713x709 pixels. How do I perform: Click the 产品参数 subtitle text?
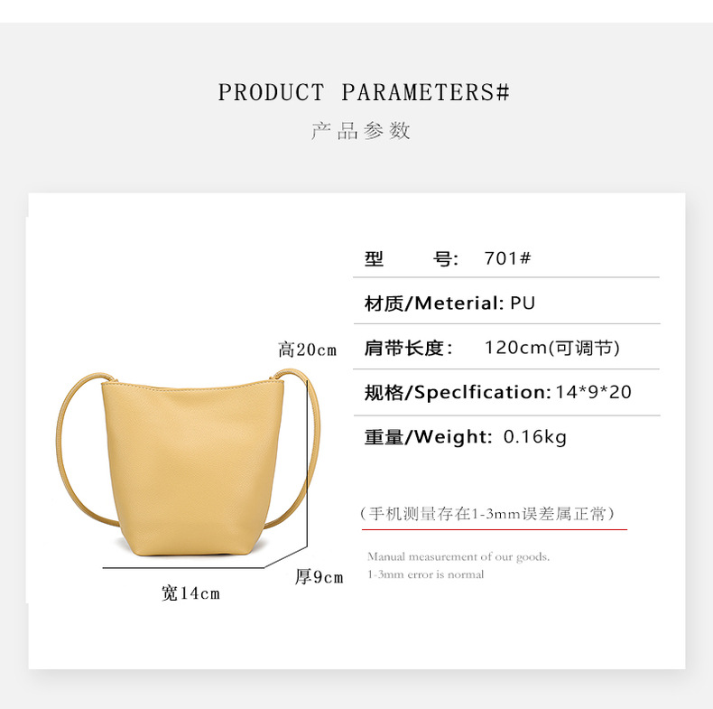361,131
